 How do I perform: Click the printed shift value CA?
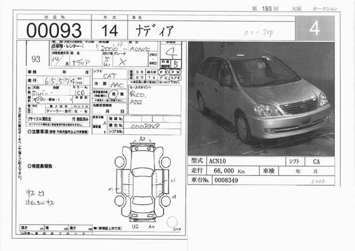[317, 162]
